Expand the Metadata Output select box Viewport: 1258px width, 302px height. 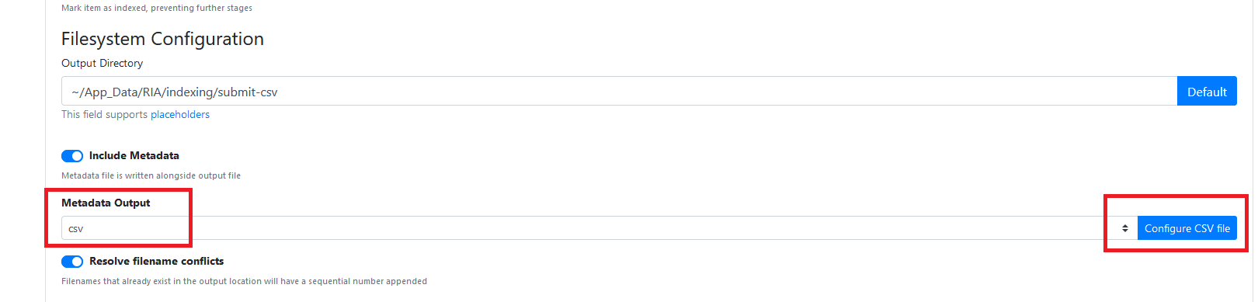tap(599, 228)
